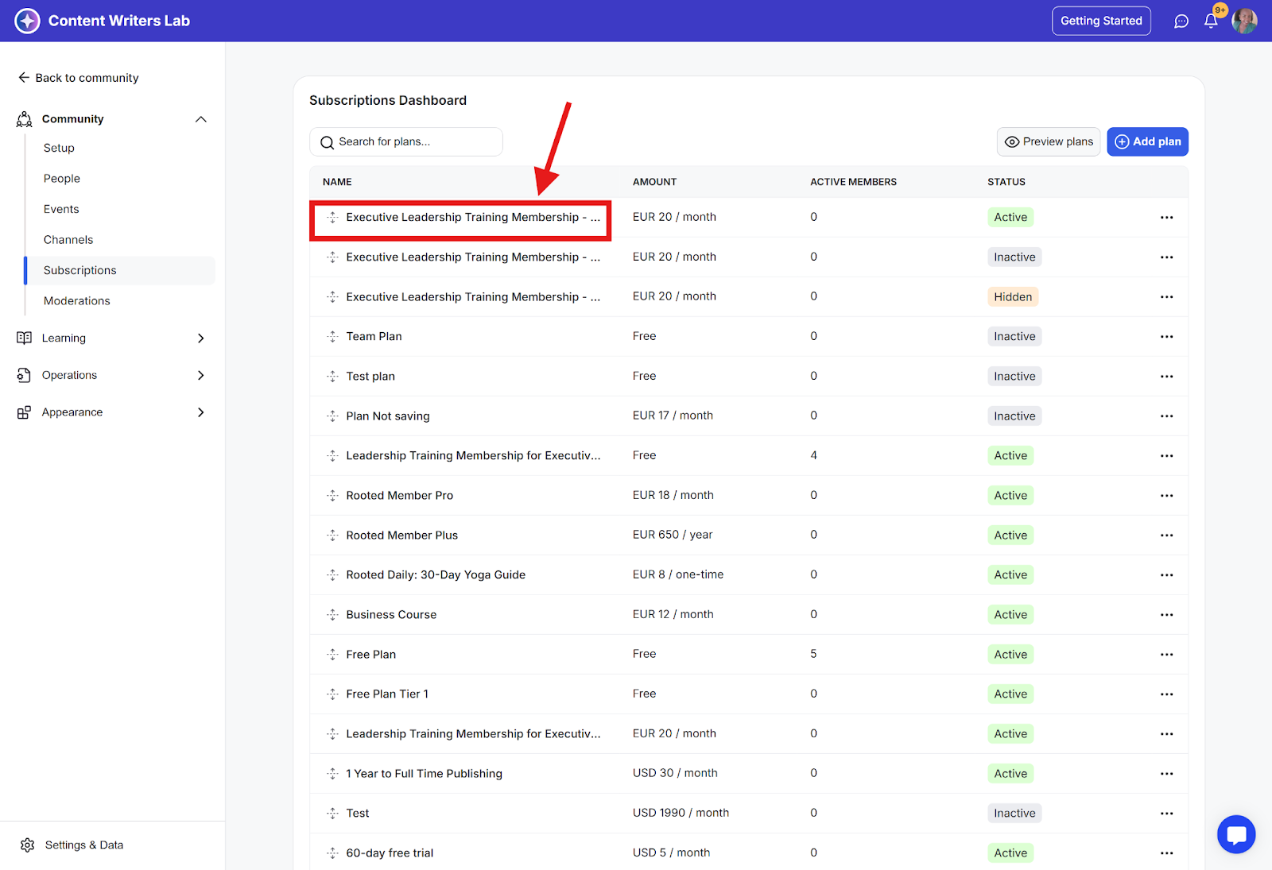
Task: Click the drag handle beside Free Plan
Action: point(332,655)
